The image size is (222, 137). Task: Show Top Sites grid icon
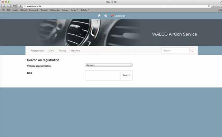9,10
